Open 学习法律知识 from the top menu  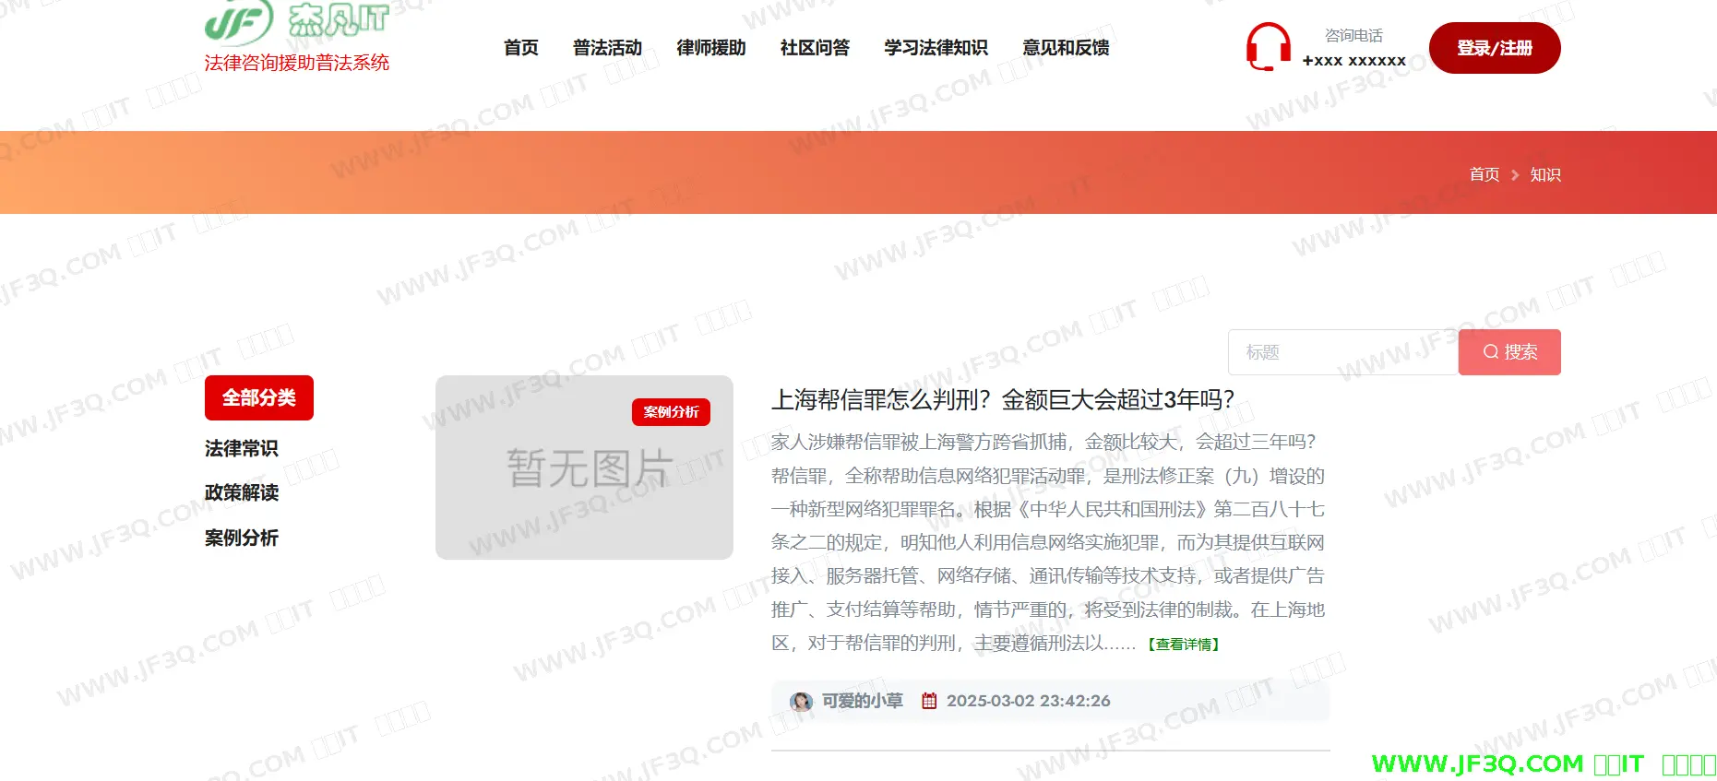[x=936, y=48]
